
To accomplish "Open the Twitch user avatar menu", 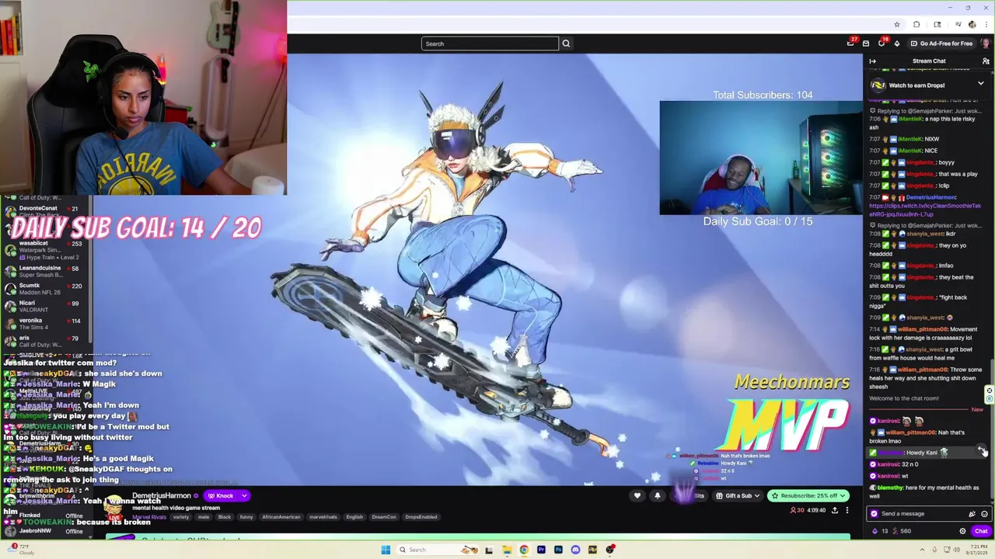I will coord(986,43).
